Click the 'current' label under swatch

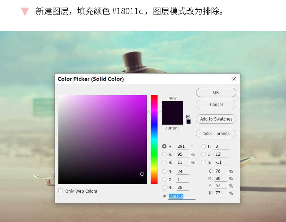(x=172, y=128)
